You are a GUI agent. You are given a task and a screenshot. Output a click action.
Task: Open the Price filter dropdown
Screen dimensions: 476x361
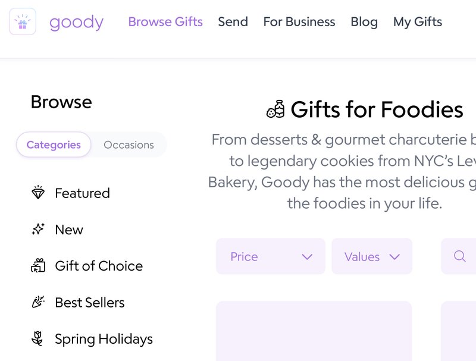pyautogui.click(x=270, y=256)
